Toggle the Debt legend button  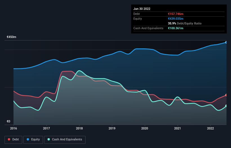(14, 140)
